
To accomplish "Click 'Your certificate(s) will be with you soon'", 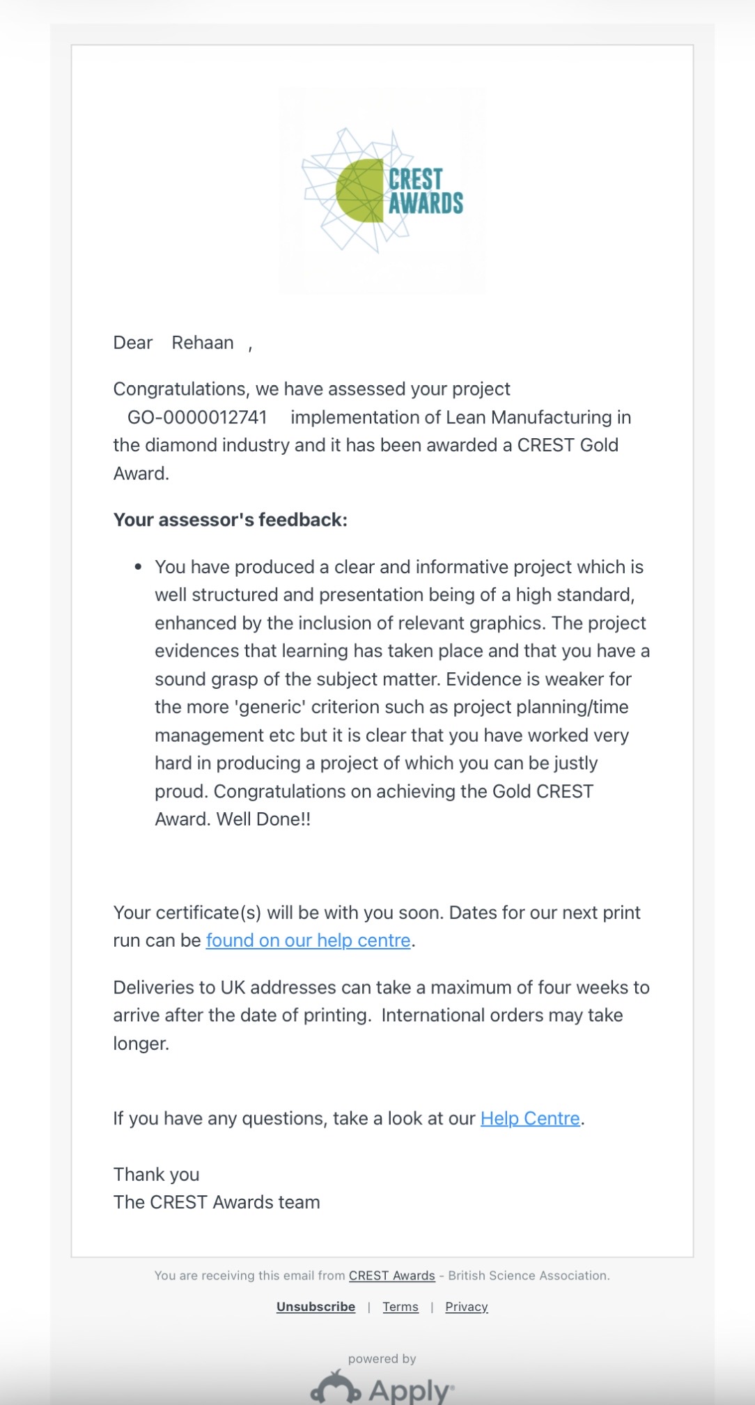I will [x=280, y=913].
